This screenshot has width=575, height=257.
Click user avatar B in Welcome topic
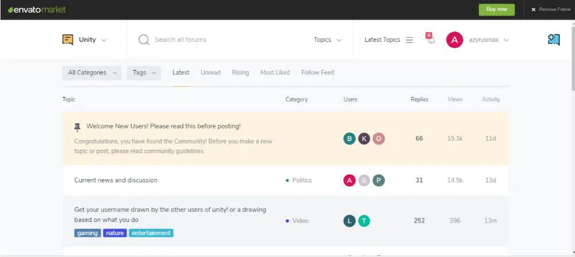tap(350, 138)
